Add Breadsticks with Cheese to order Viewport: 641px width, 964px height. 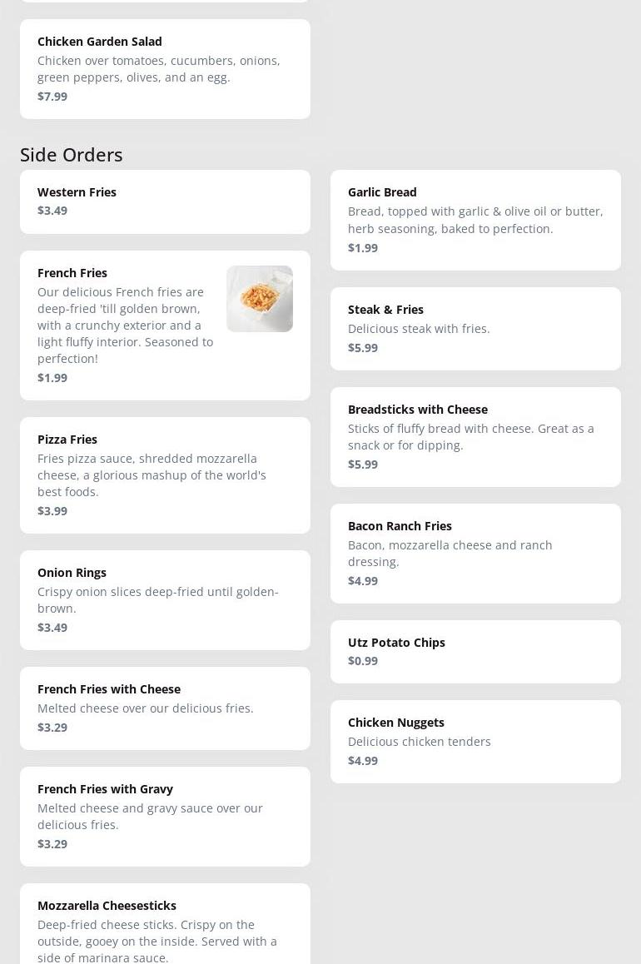pyautogui.click(x=475, y=436)
